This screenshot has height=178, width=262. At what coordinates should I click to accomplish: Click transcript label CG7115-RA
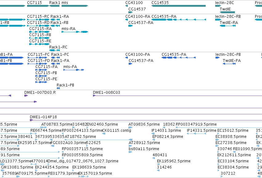coord(40,29)
